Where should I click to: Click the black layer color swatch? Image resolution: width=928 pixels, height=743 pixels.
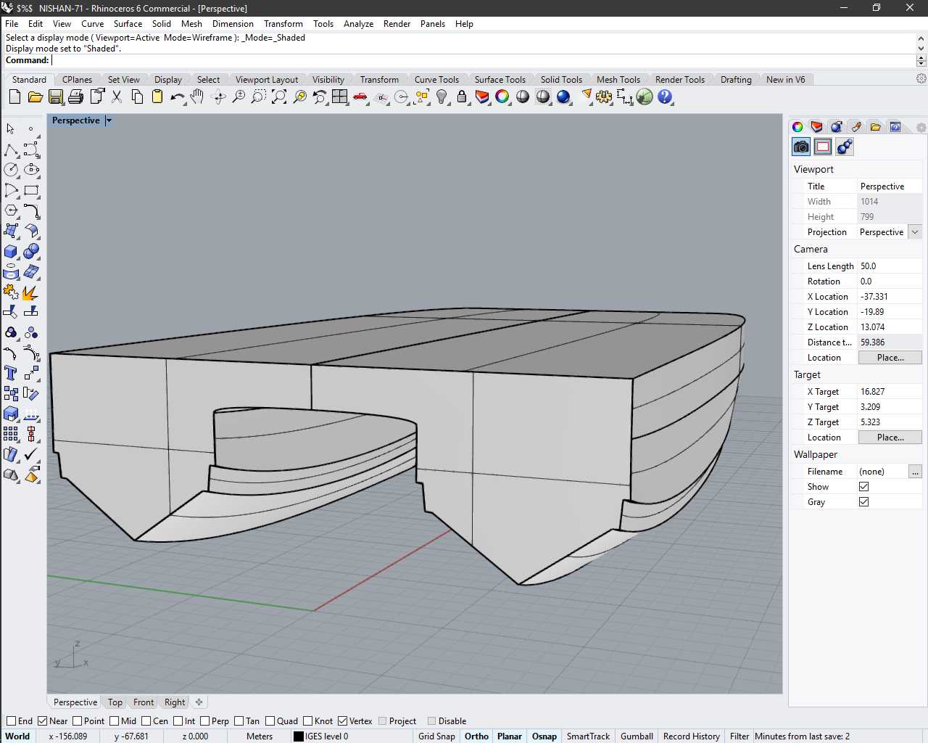pos(298,736)
